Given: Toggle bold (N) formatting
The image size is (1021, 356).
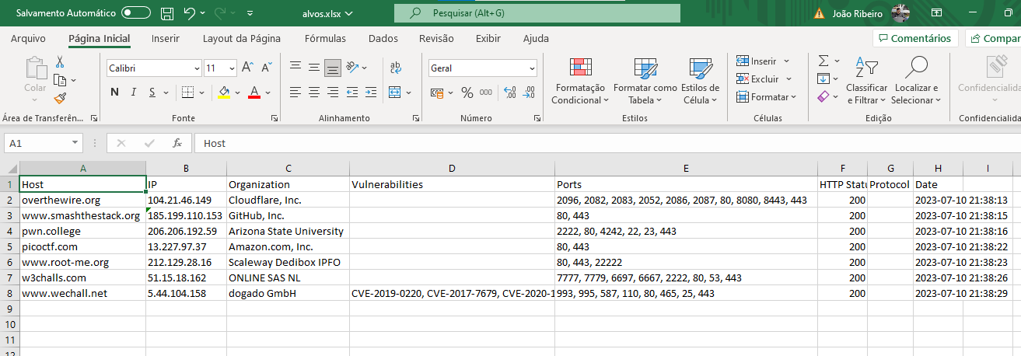Looking at the screenshot, I should point(114,92).
